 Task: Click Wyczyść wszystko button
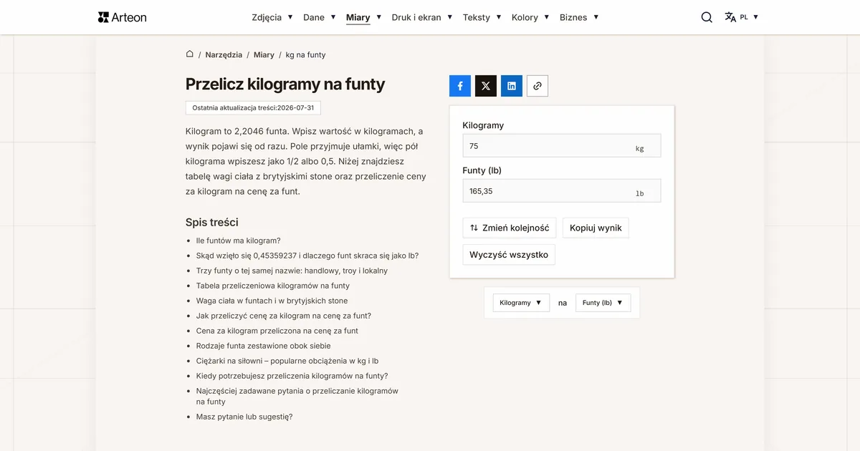pyautogui.click(x=509, y=254)
